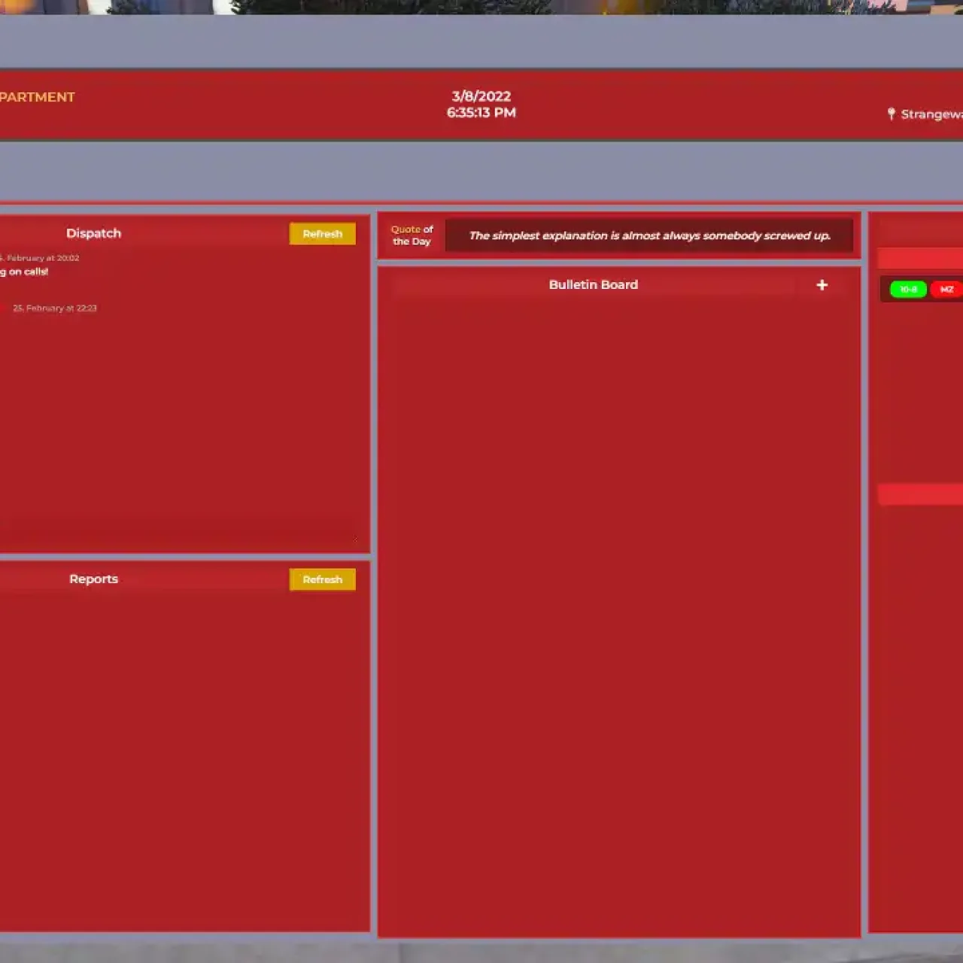Refresh the Dispatch panel
The width and height of the screenshot is (963, 963).
322,234
